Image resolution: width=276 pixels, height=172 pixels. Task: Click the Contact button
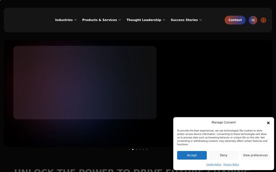pos(235,20)
